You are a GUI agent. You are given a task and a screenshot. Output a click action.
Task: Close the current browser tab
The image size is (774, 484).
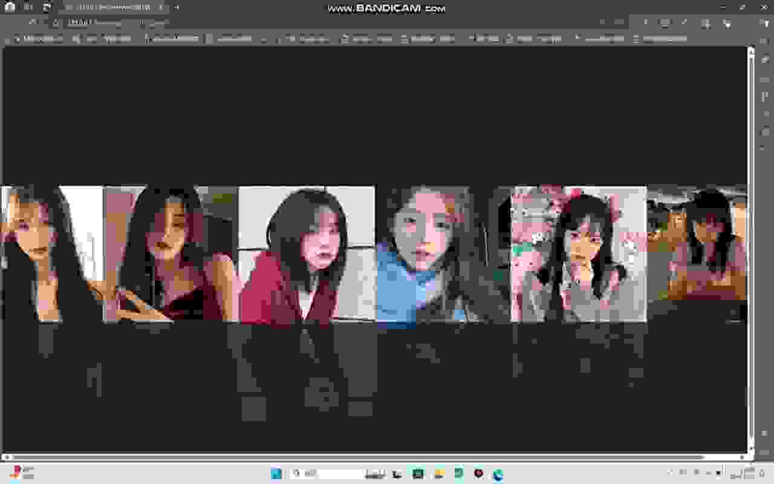[x=161, y=7]
